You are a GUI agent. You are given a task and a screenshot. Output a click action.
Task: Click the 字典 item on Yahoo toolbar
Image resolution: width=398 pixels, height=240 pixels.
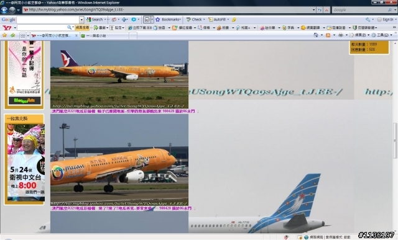289,27
